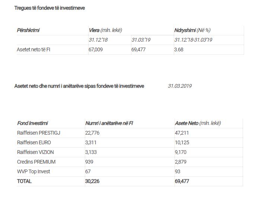Click the 'Asetet neto të FI' row label
This screenshot has height=206, width=275.
click(33, 49)
